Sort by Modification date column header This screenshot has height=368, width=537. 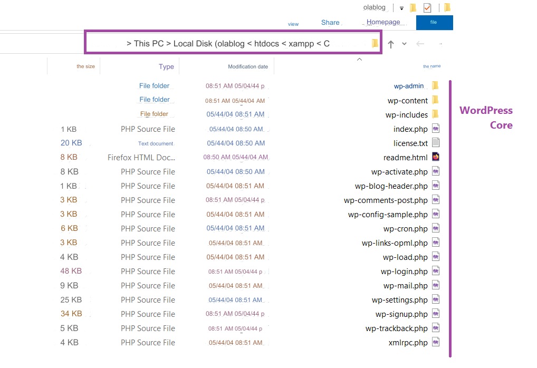(248, 66)
